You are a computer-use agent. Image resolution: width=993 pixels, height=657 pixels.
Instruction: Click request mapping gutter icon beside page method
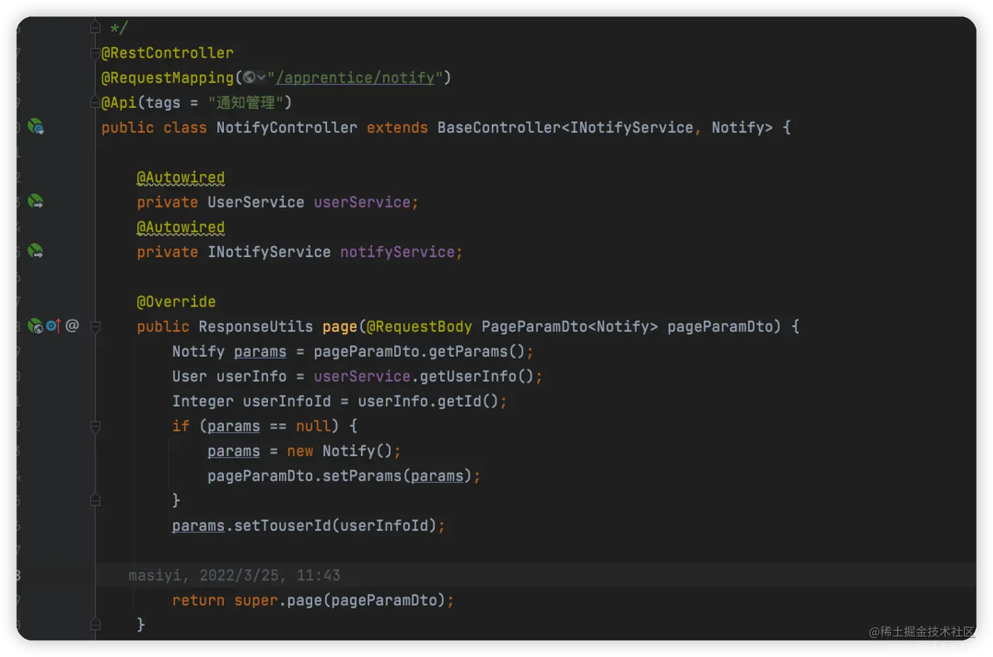[x=35, y=326]
